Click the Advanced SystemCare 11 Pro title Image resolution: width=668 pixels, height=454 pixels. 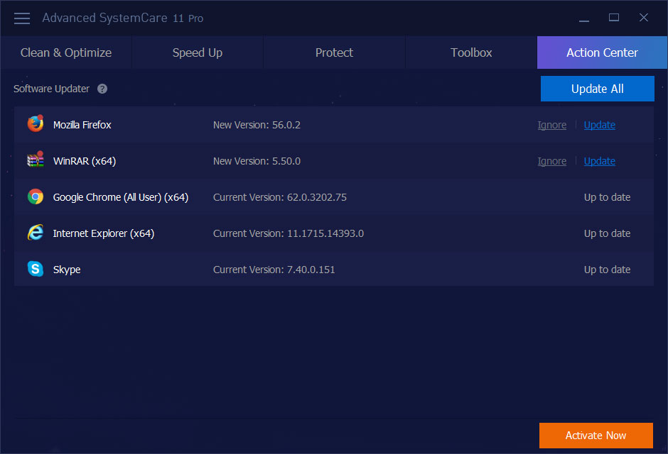point(123,18)
